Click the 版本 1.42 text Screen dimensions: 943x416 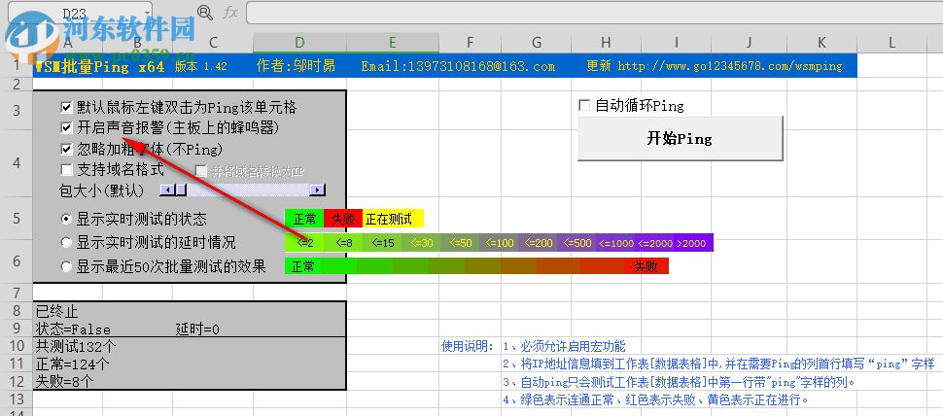(x=201, y=66)
